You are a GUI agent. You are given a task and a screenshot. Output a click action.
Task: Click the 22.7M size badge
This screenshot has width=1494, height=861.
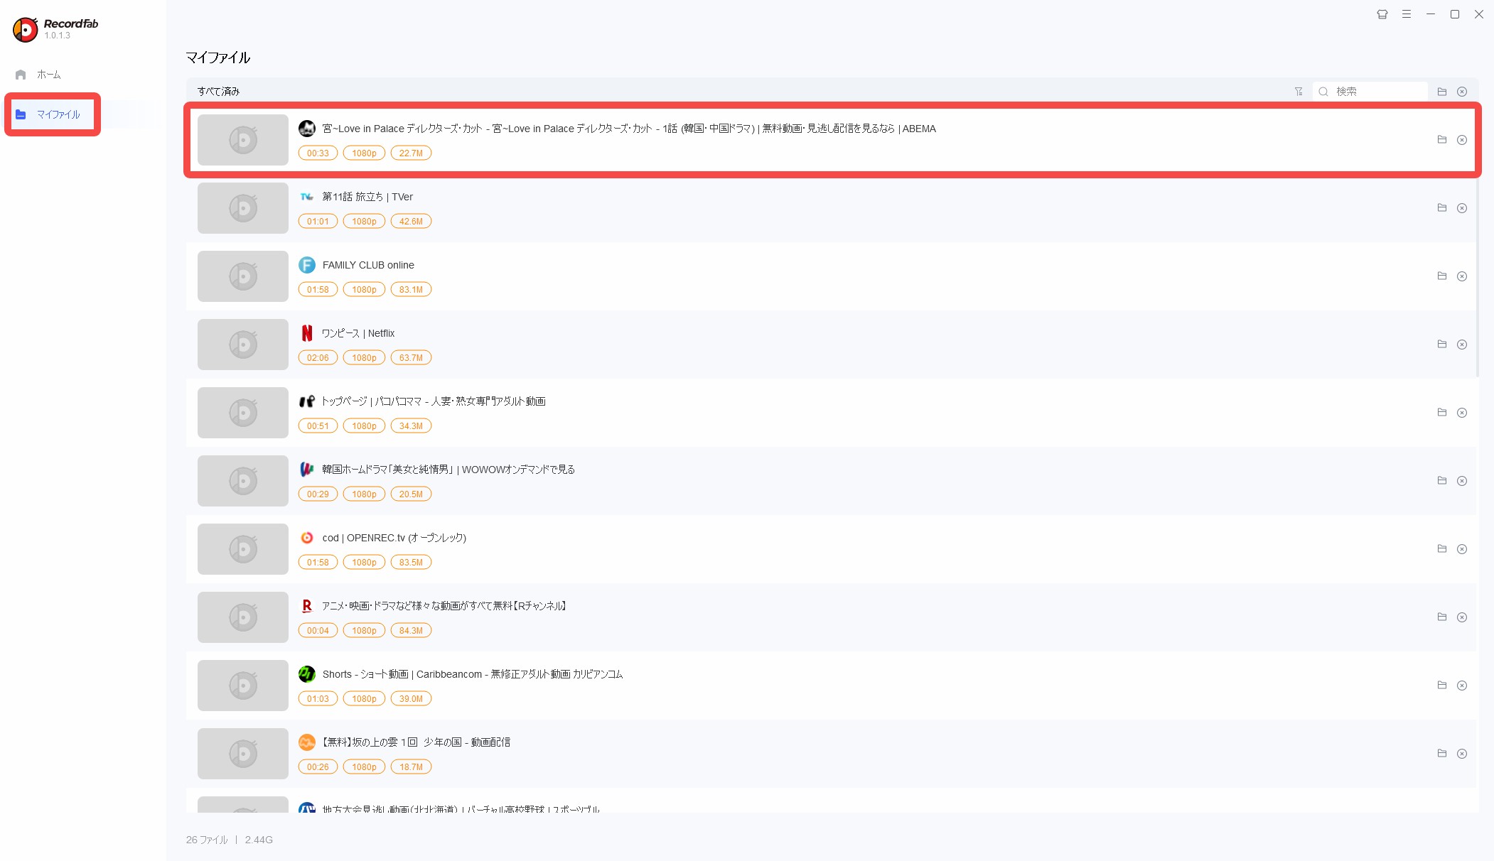[x=411, y=153]
